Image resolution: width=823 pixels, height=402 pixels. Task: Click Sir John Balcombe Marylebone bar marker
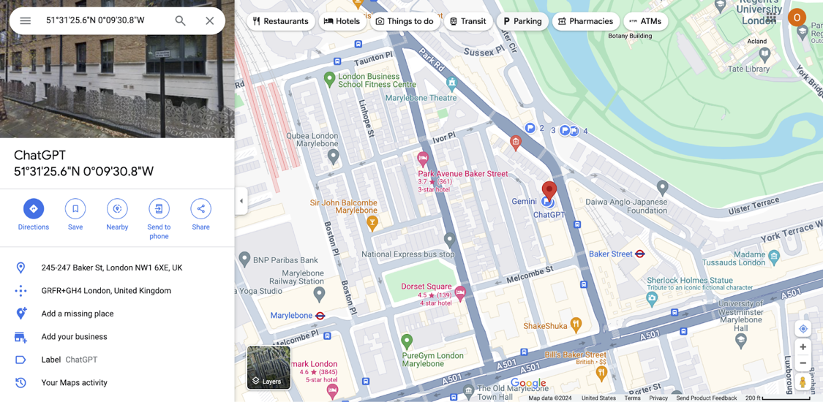click(x=372, y=223)
